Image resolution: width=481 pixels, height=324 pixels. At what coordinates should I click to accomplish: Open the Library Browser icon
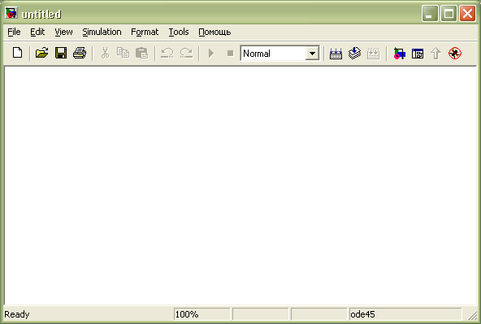(x=399, y=54)
